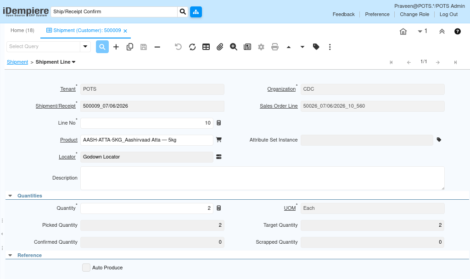Click the Locator lookup icon
Viewport: 470px width, 279px height.
pyautogui.click(x=219, y=157)
